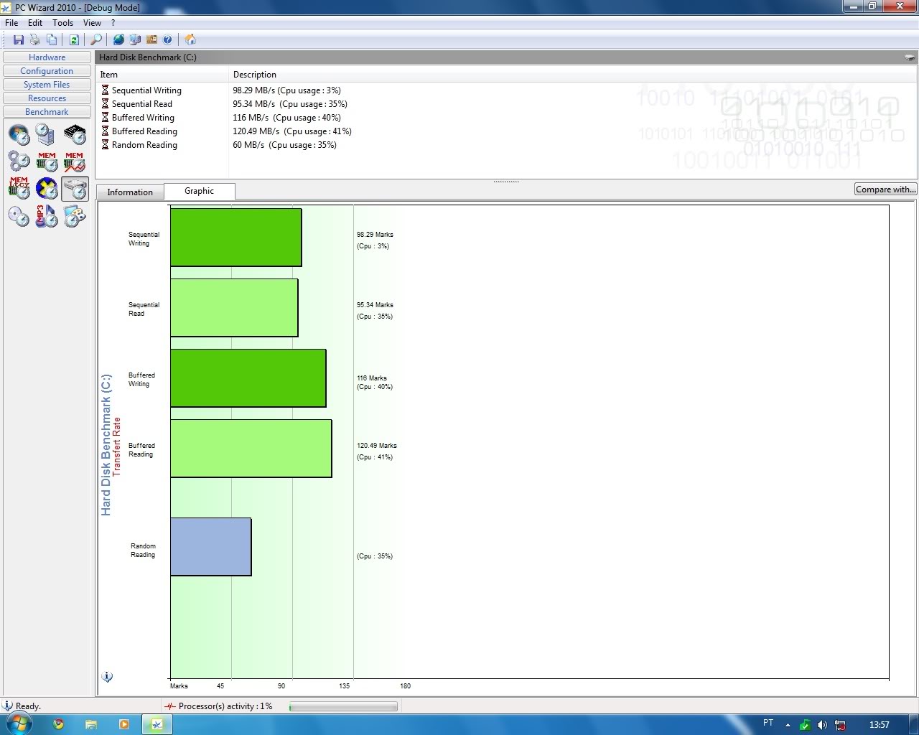This screenshot has height=735, width=919.
Task: Open the Configuration section
Action: (47, 71)
